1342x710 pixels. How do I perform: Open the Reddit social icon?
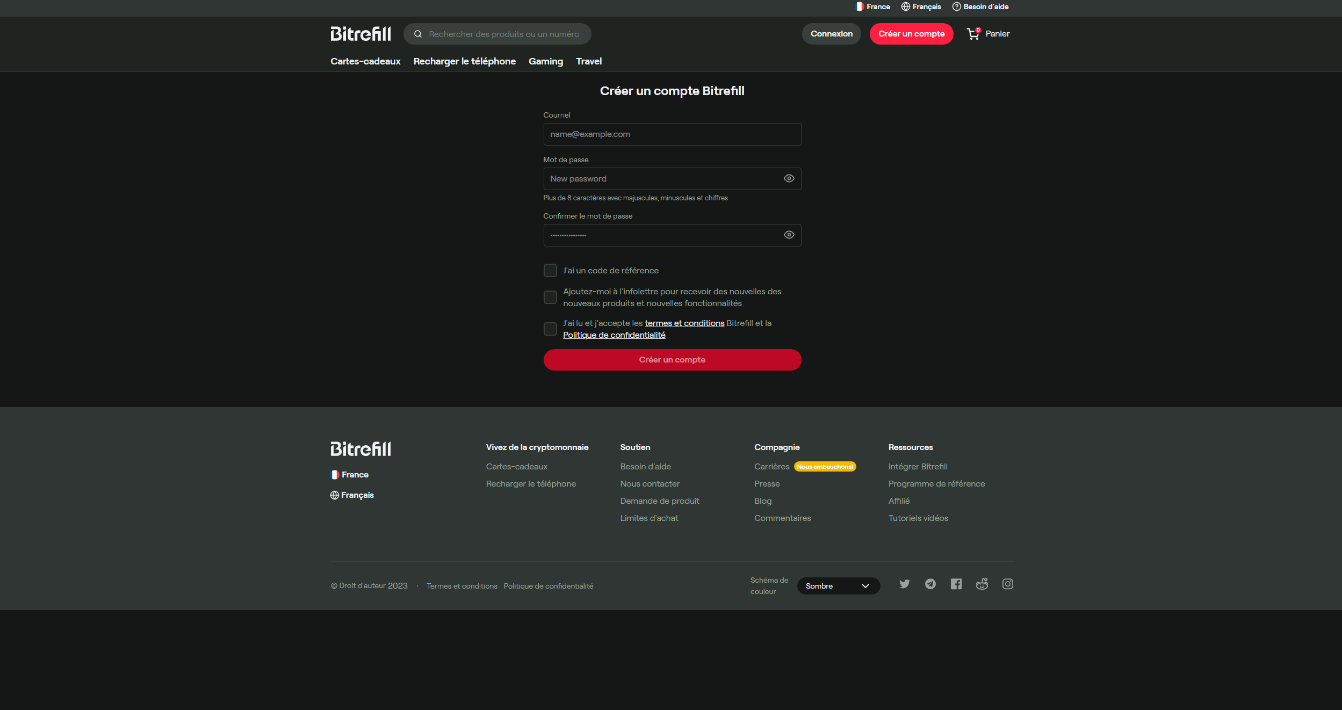[x=982, y=584]
